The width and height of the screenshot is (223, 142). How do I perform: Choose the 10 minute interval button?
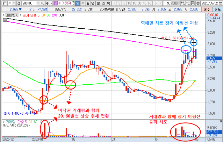[129, 3]
